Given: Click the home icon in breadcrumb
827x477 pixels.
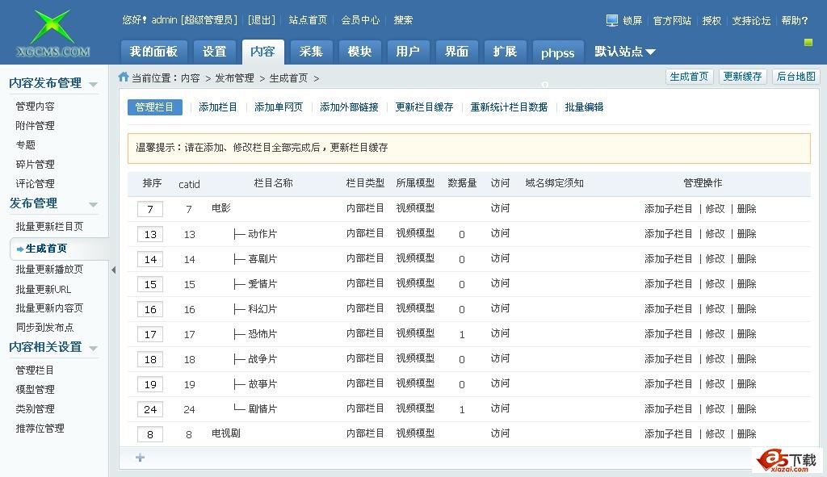Looking at the screenshot, I should point(124,77).
